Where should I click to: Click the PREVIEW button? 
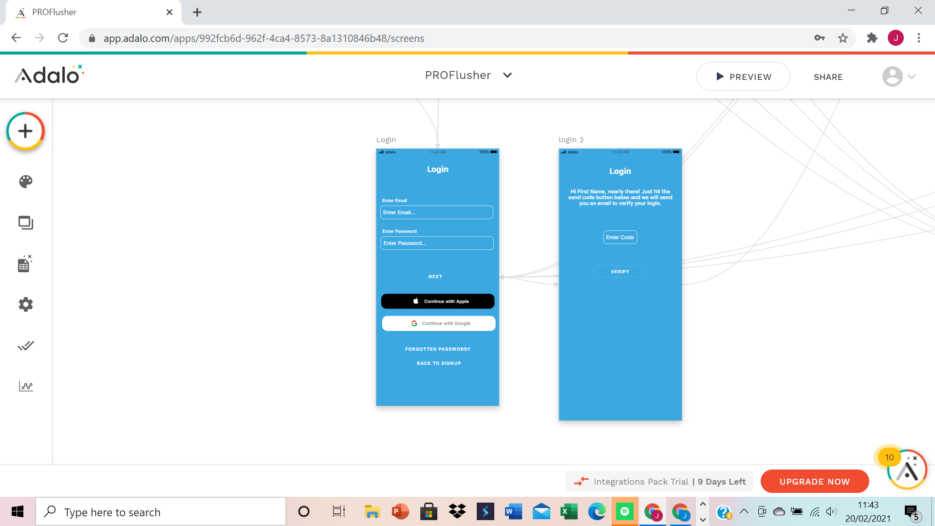click(743, 76)
